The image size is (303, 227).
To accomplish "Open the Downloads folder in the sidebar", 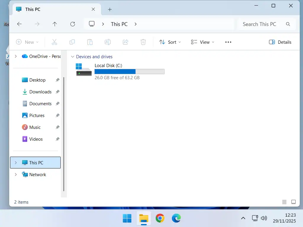I will (x=40, y=92).
